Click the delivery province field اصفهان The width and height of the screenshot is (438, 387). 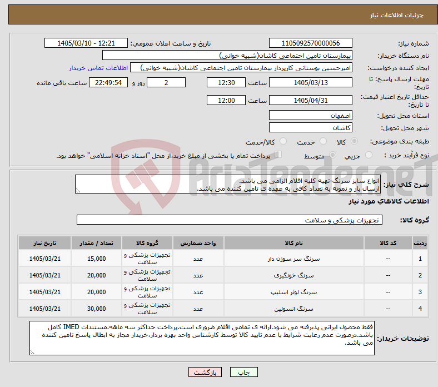310,115
